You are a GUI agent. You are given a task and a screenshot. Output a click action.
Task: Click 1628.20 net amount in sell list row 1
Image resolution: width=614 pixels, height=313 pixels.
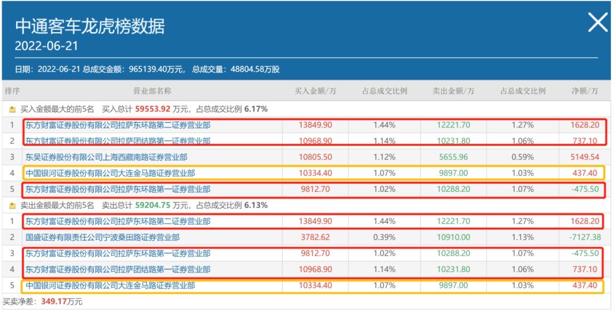click(x=585, y=221)
